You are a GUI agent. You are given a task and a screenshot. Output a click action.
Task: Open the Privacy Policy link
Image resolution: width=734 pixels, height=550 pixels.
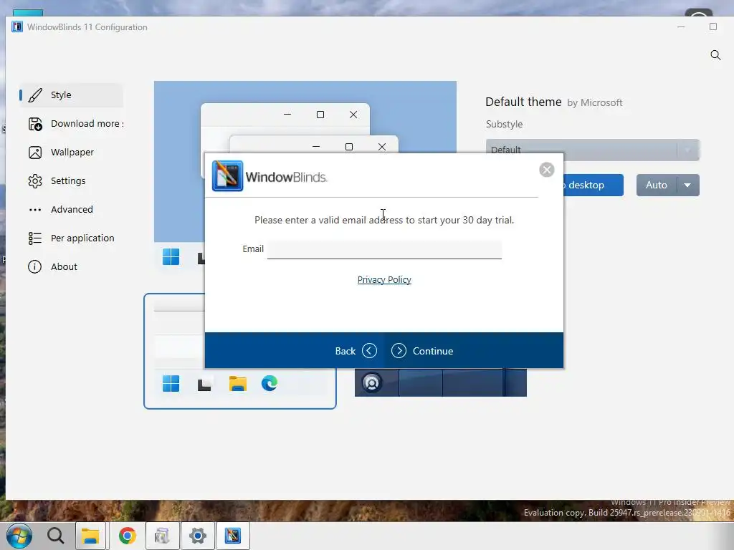384,280
